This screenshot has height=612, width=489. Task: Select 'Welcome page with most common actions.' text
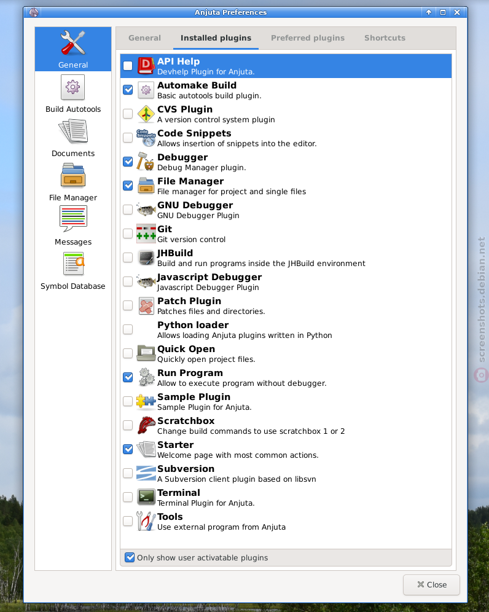238,455
